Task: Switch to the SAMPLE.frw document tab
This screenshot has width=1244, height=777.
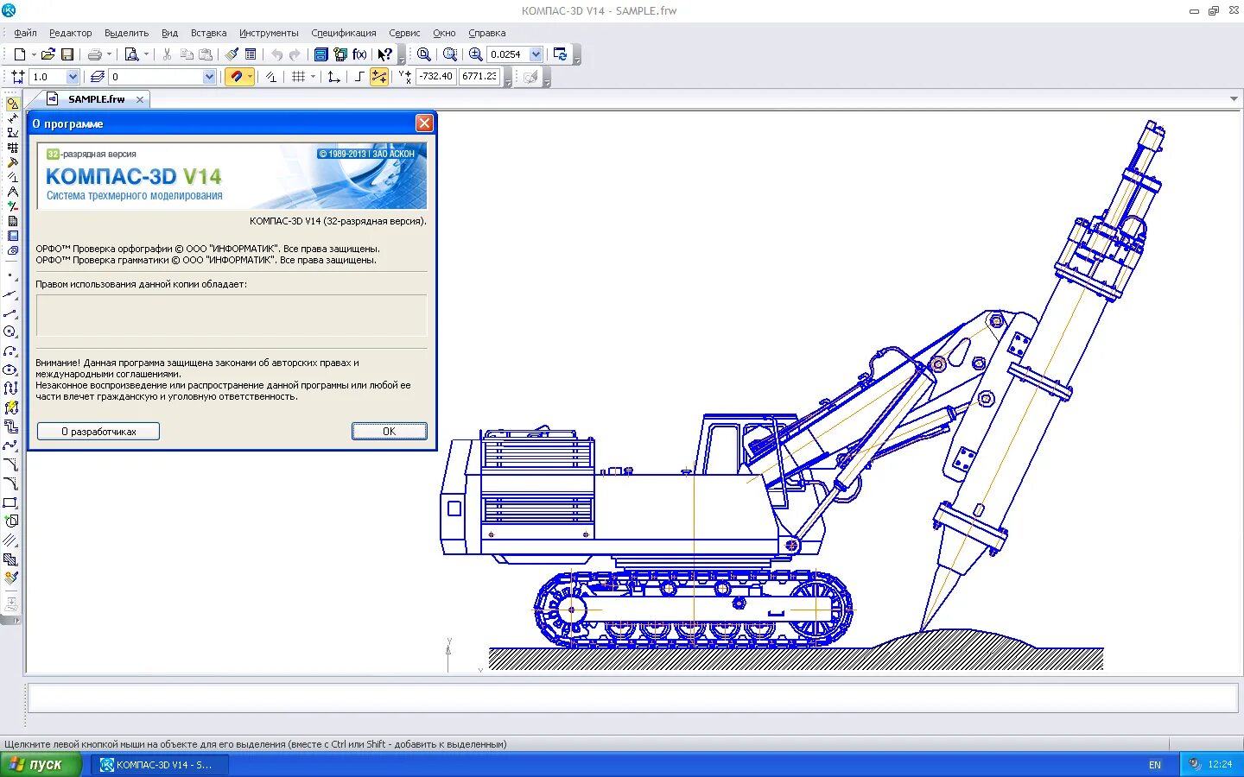Action: (x=96, y=99)
